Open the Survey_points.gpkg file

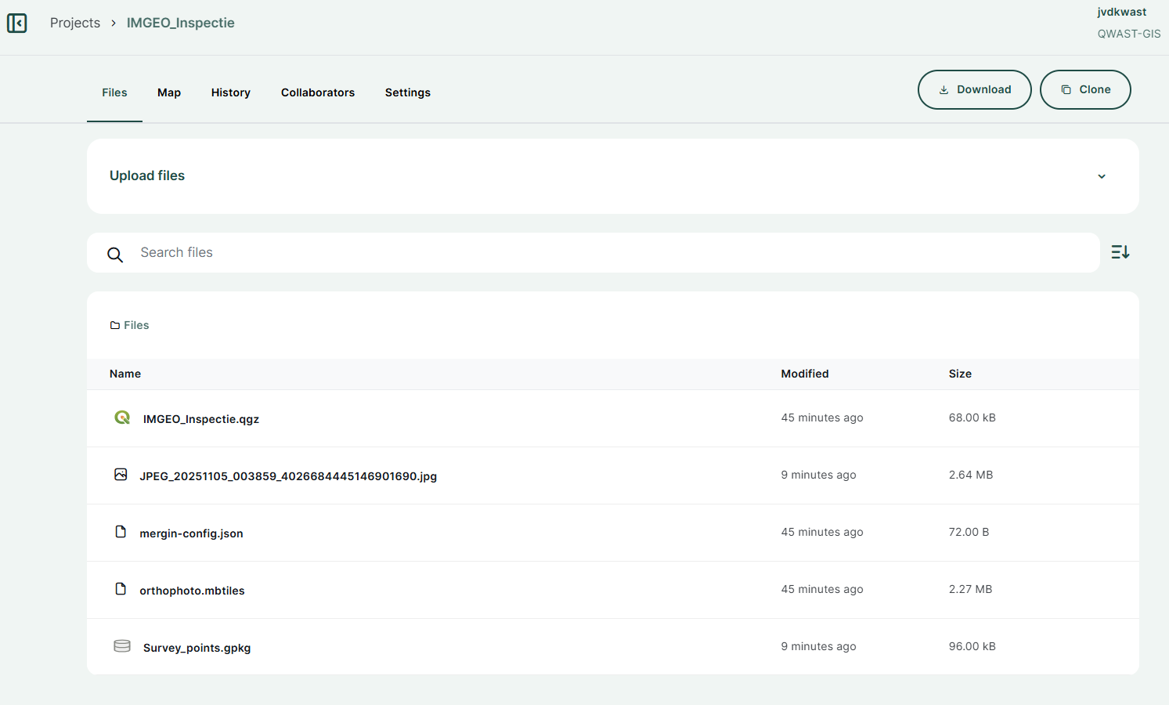click(x=197, y=648)
